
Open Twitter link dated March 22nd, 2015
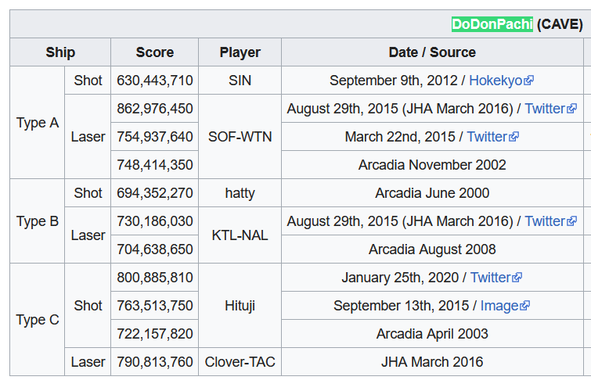click(x=492, y=137)
